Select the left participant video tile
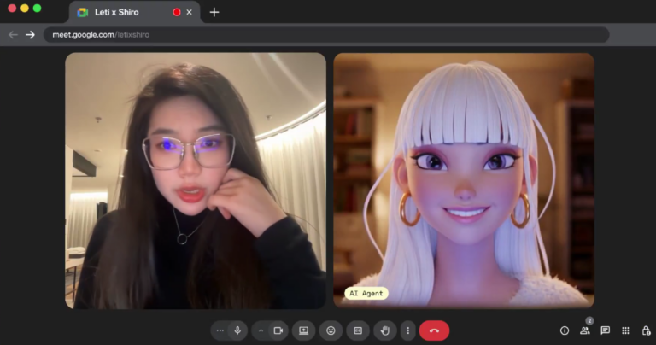Screen dimensions: 656x345 [196, 181]
